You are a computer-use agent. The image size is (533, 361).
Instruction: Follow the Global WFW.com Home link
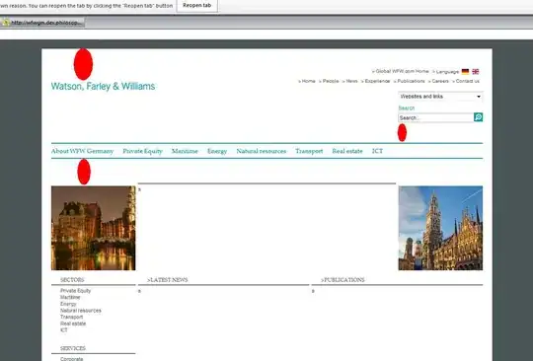(402, 71)
